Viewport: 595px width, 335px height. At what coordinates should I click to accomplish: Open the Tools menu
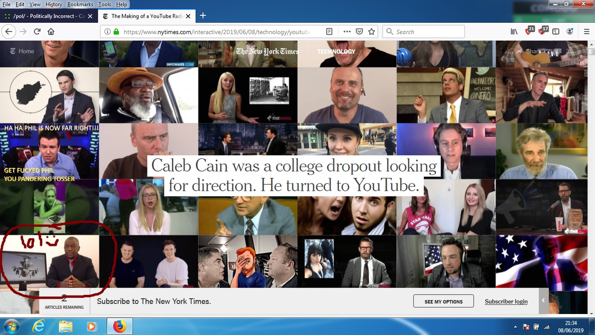pyautogui.click(x=105, y=4)
